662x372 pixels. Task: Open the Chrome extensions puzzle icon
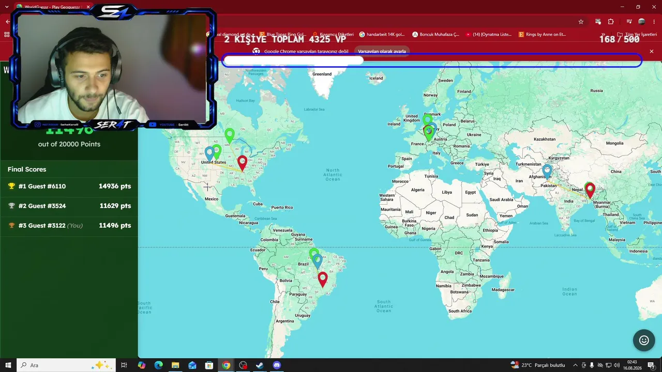click(x=611, y=22)
